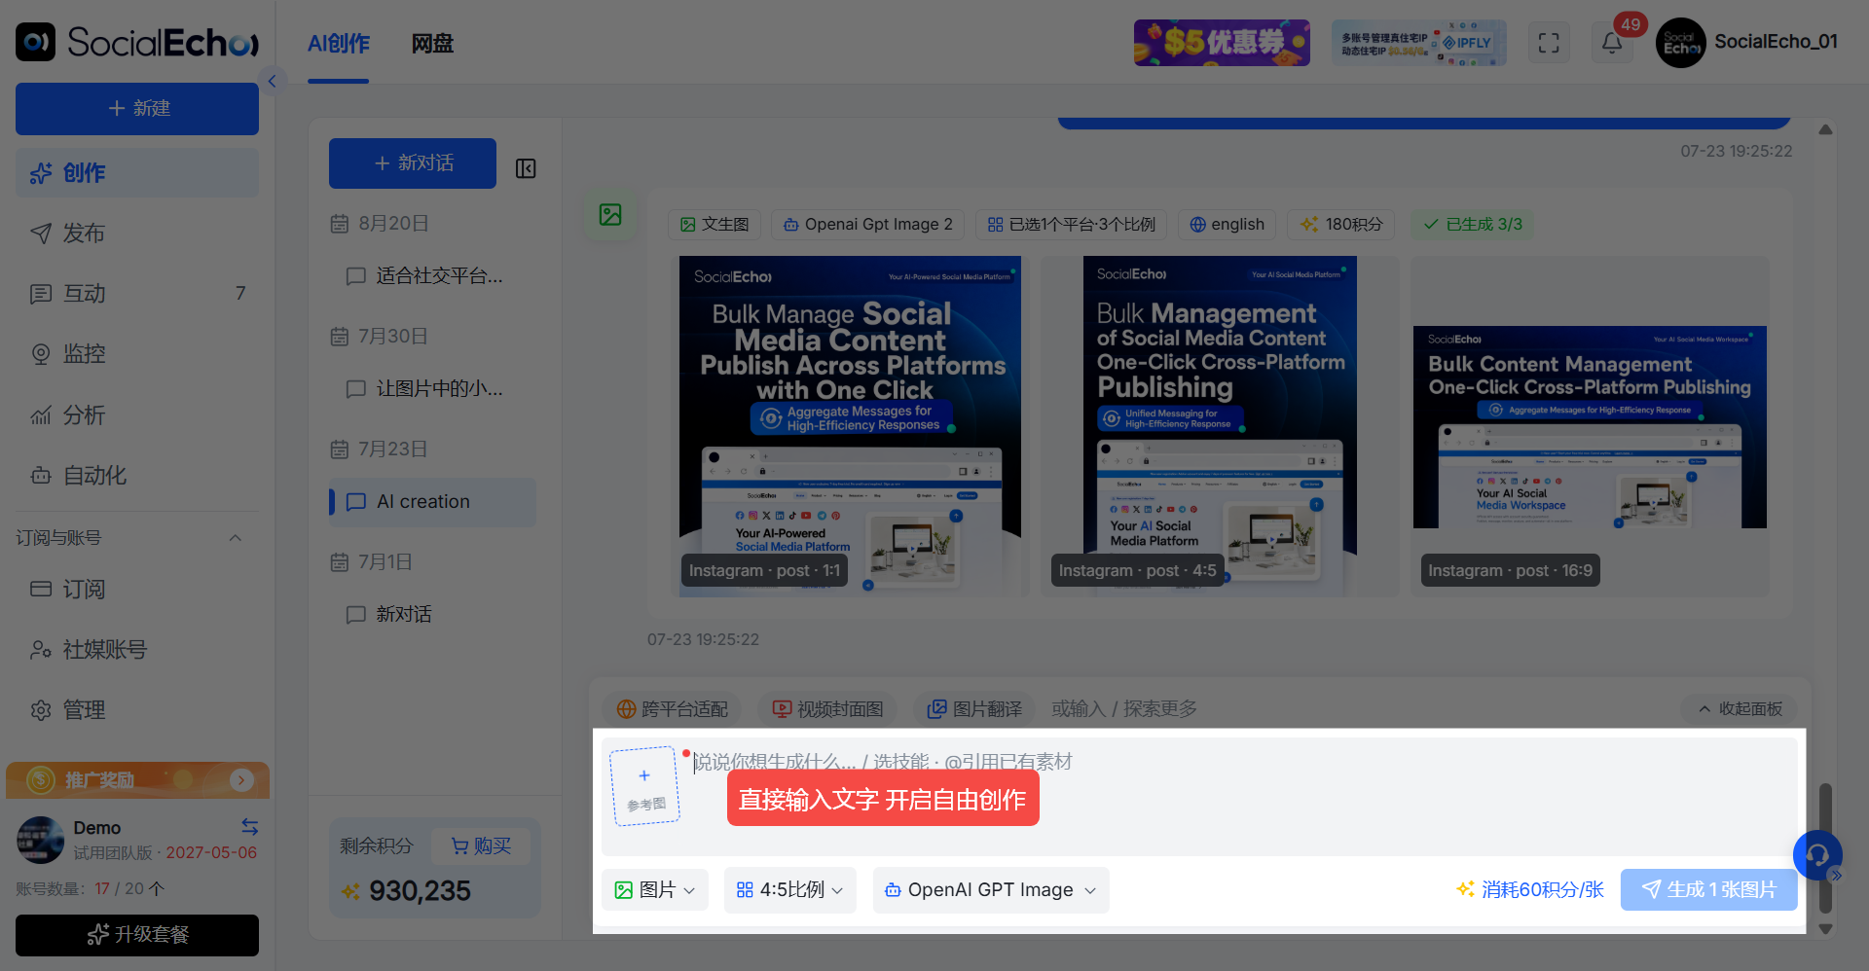This screenshot has width=1869, height=971.
Task: Open the notifications bell
Action: (x=1612, y=43)
